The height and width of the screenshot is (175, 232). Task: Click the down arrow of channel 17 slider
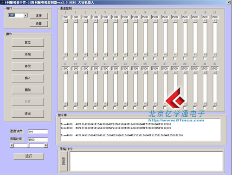[65, 104]
